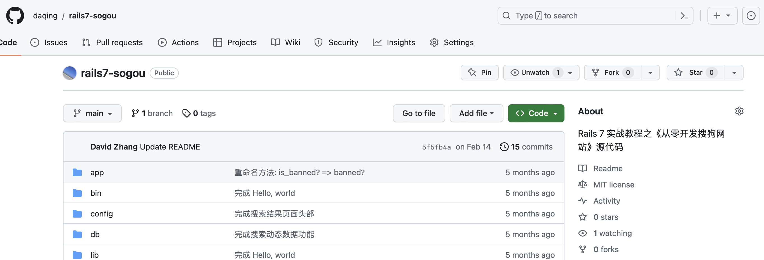Open the 15 commits history link
The height and width of the screenshot is (260, 764).
click(x=526, y=147)
